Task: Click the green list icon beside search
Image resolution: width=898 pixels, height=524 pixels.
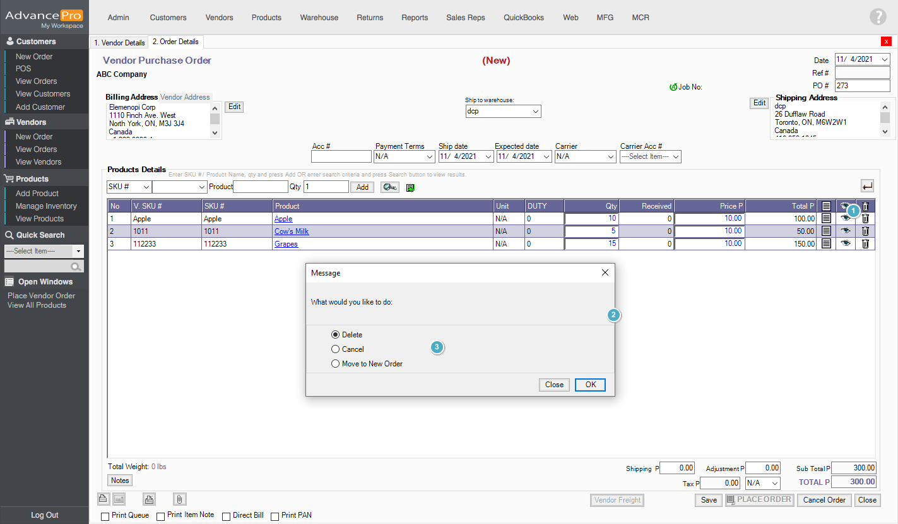Action: pyautogui.click(x=410, y=187)
